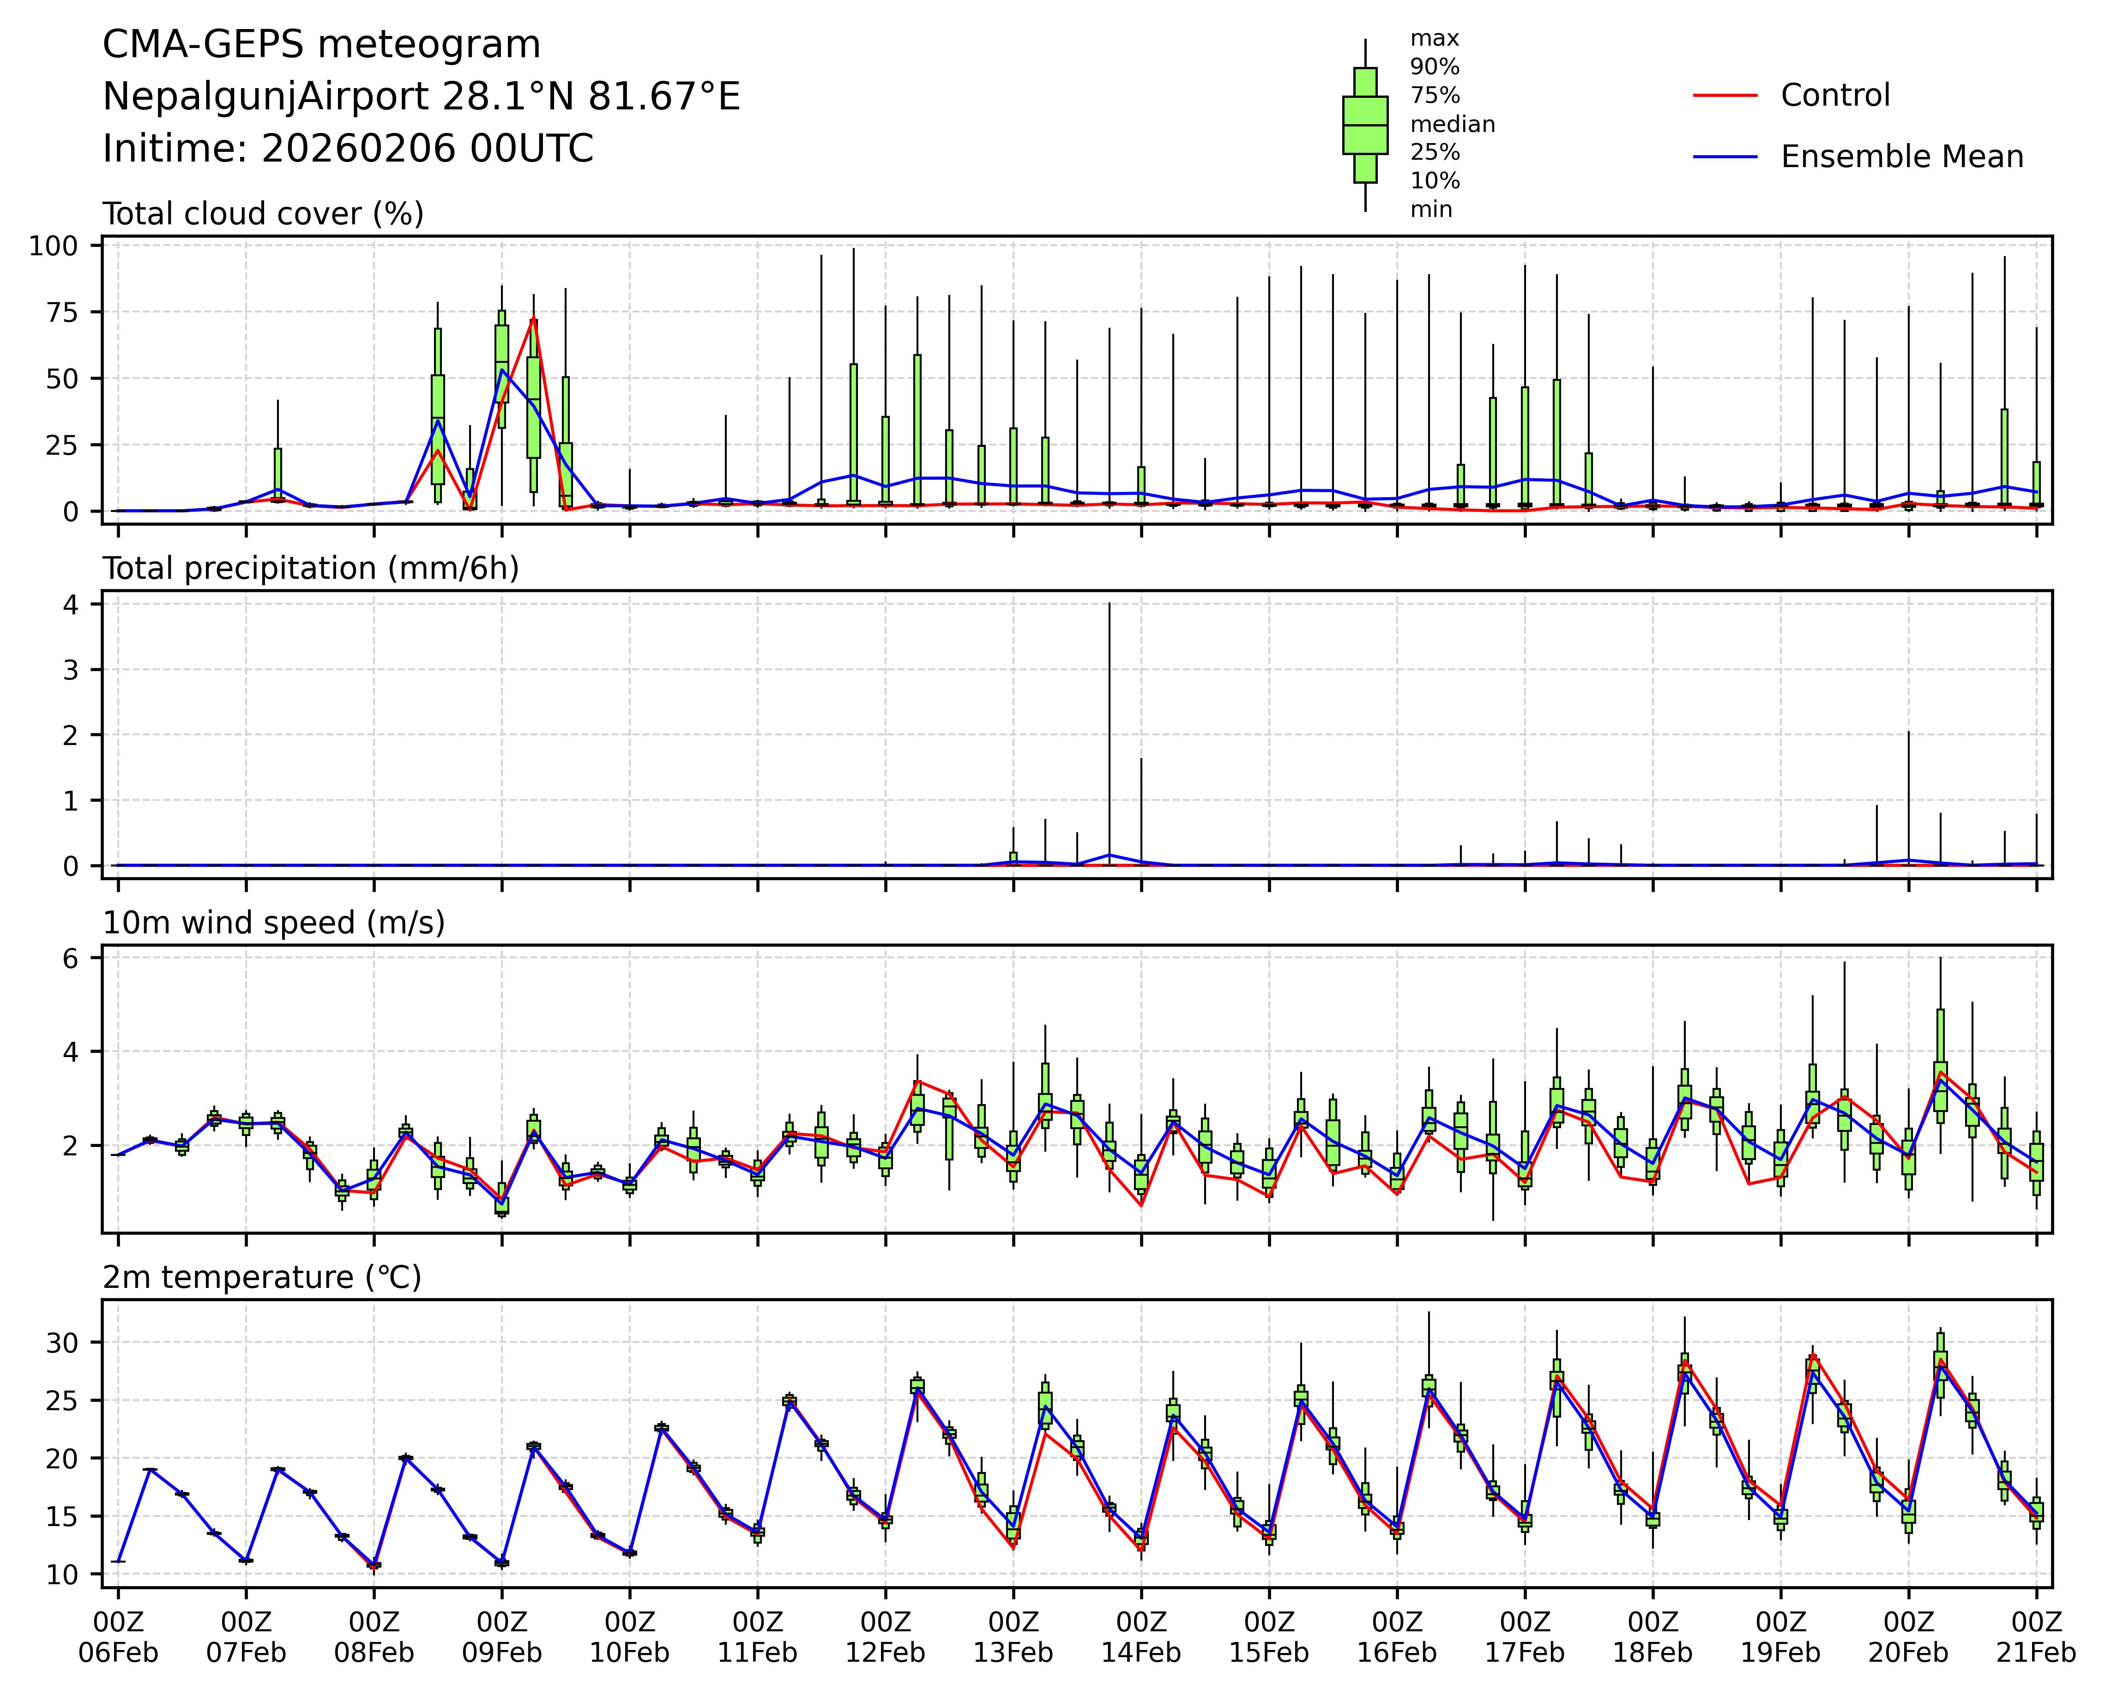The width and height of the screenshot is (2105, 1695).
Task: Click the Total precipitation panel title
Action: pyautogui.click(x=311, y=568)
